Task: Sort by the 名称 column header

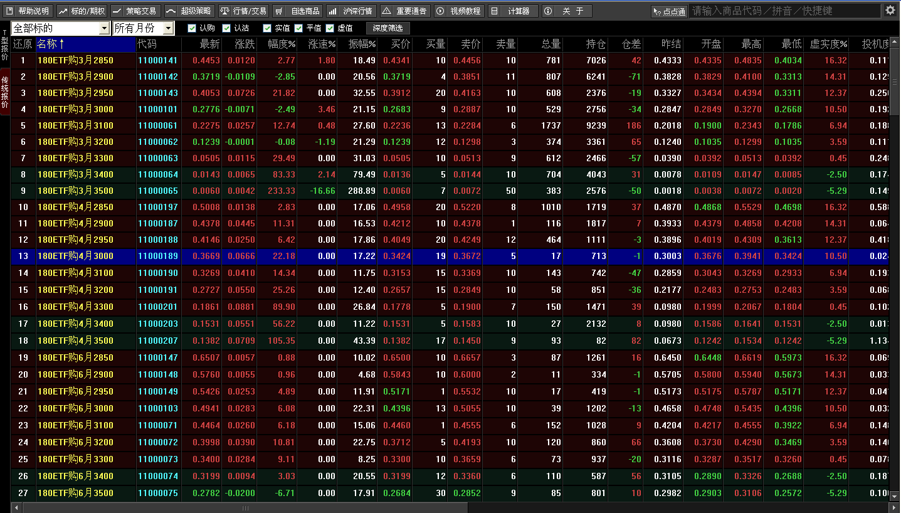Action: click(50, 44)
